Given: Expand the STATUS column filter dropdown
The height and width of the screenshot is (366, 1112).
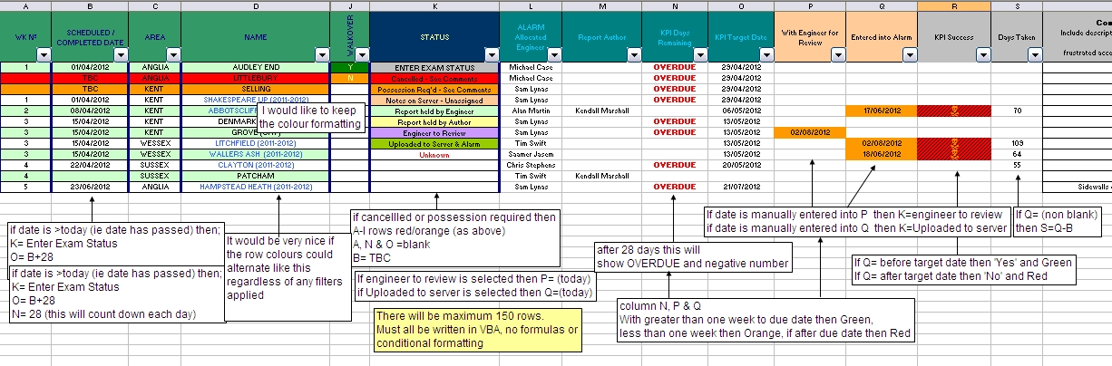Looking at the screenshot, I should 493,55.
